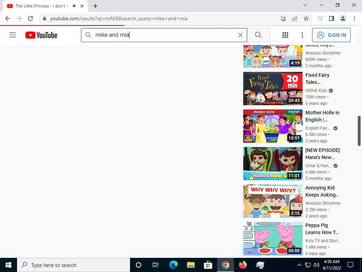This screenshot has height=272, width=362.
Task: Open the Fixed Fairy Tales title link
Action: pyautogui.click(x=317, y=79)
